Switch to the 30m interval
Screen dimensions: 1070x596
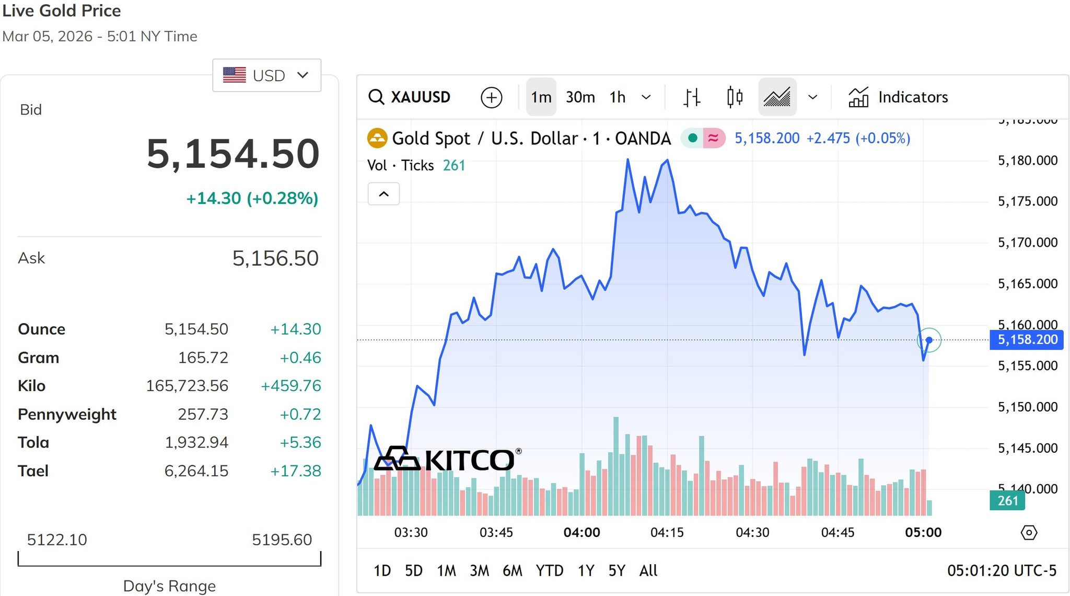coord(580,97)
